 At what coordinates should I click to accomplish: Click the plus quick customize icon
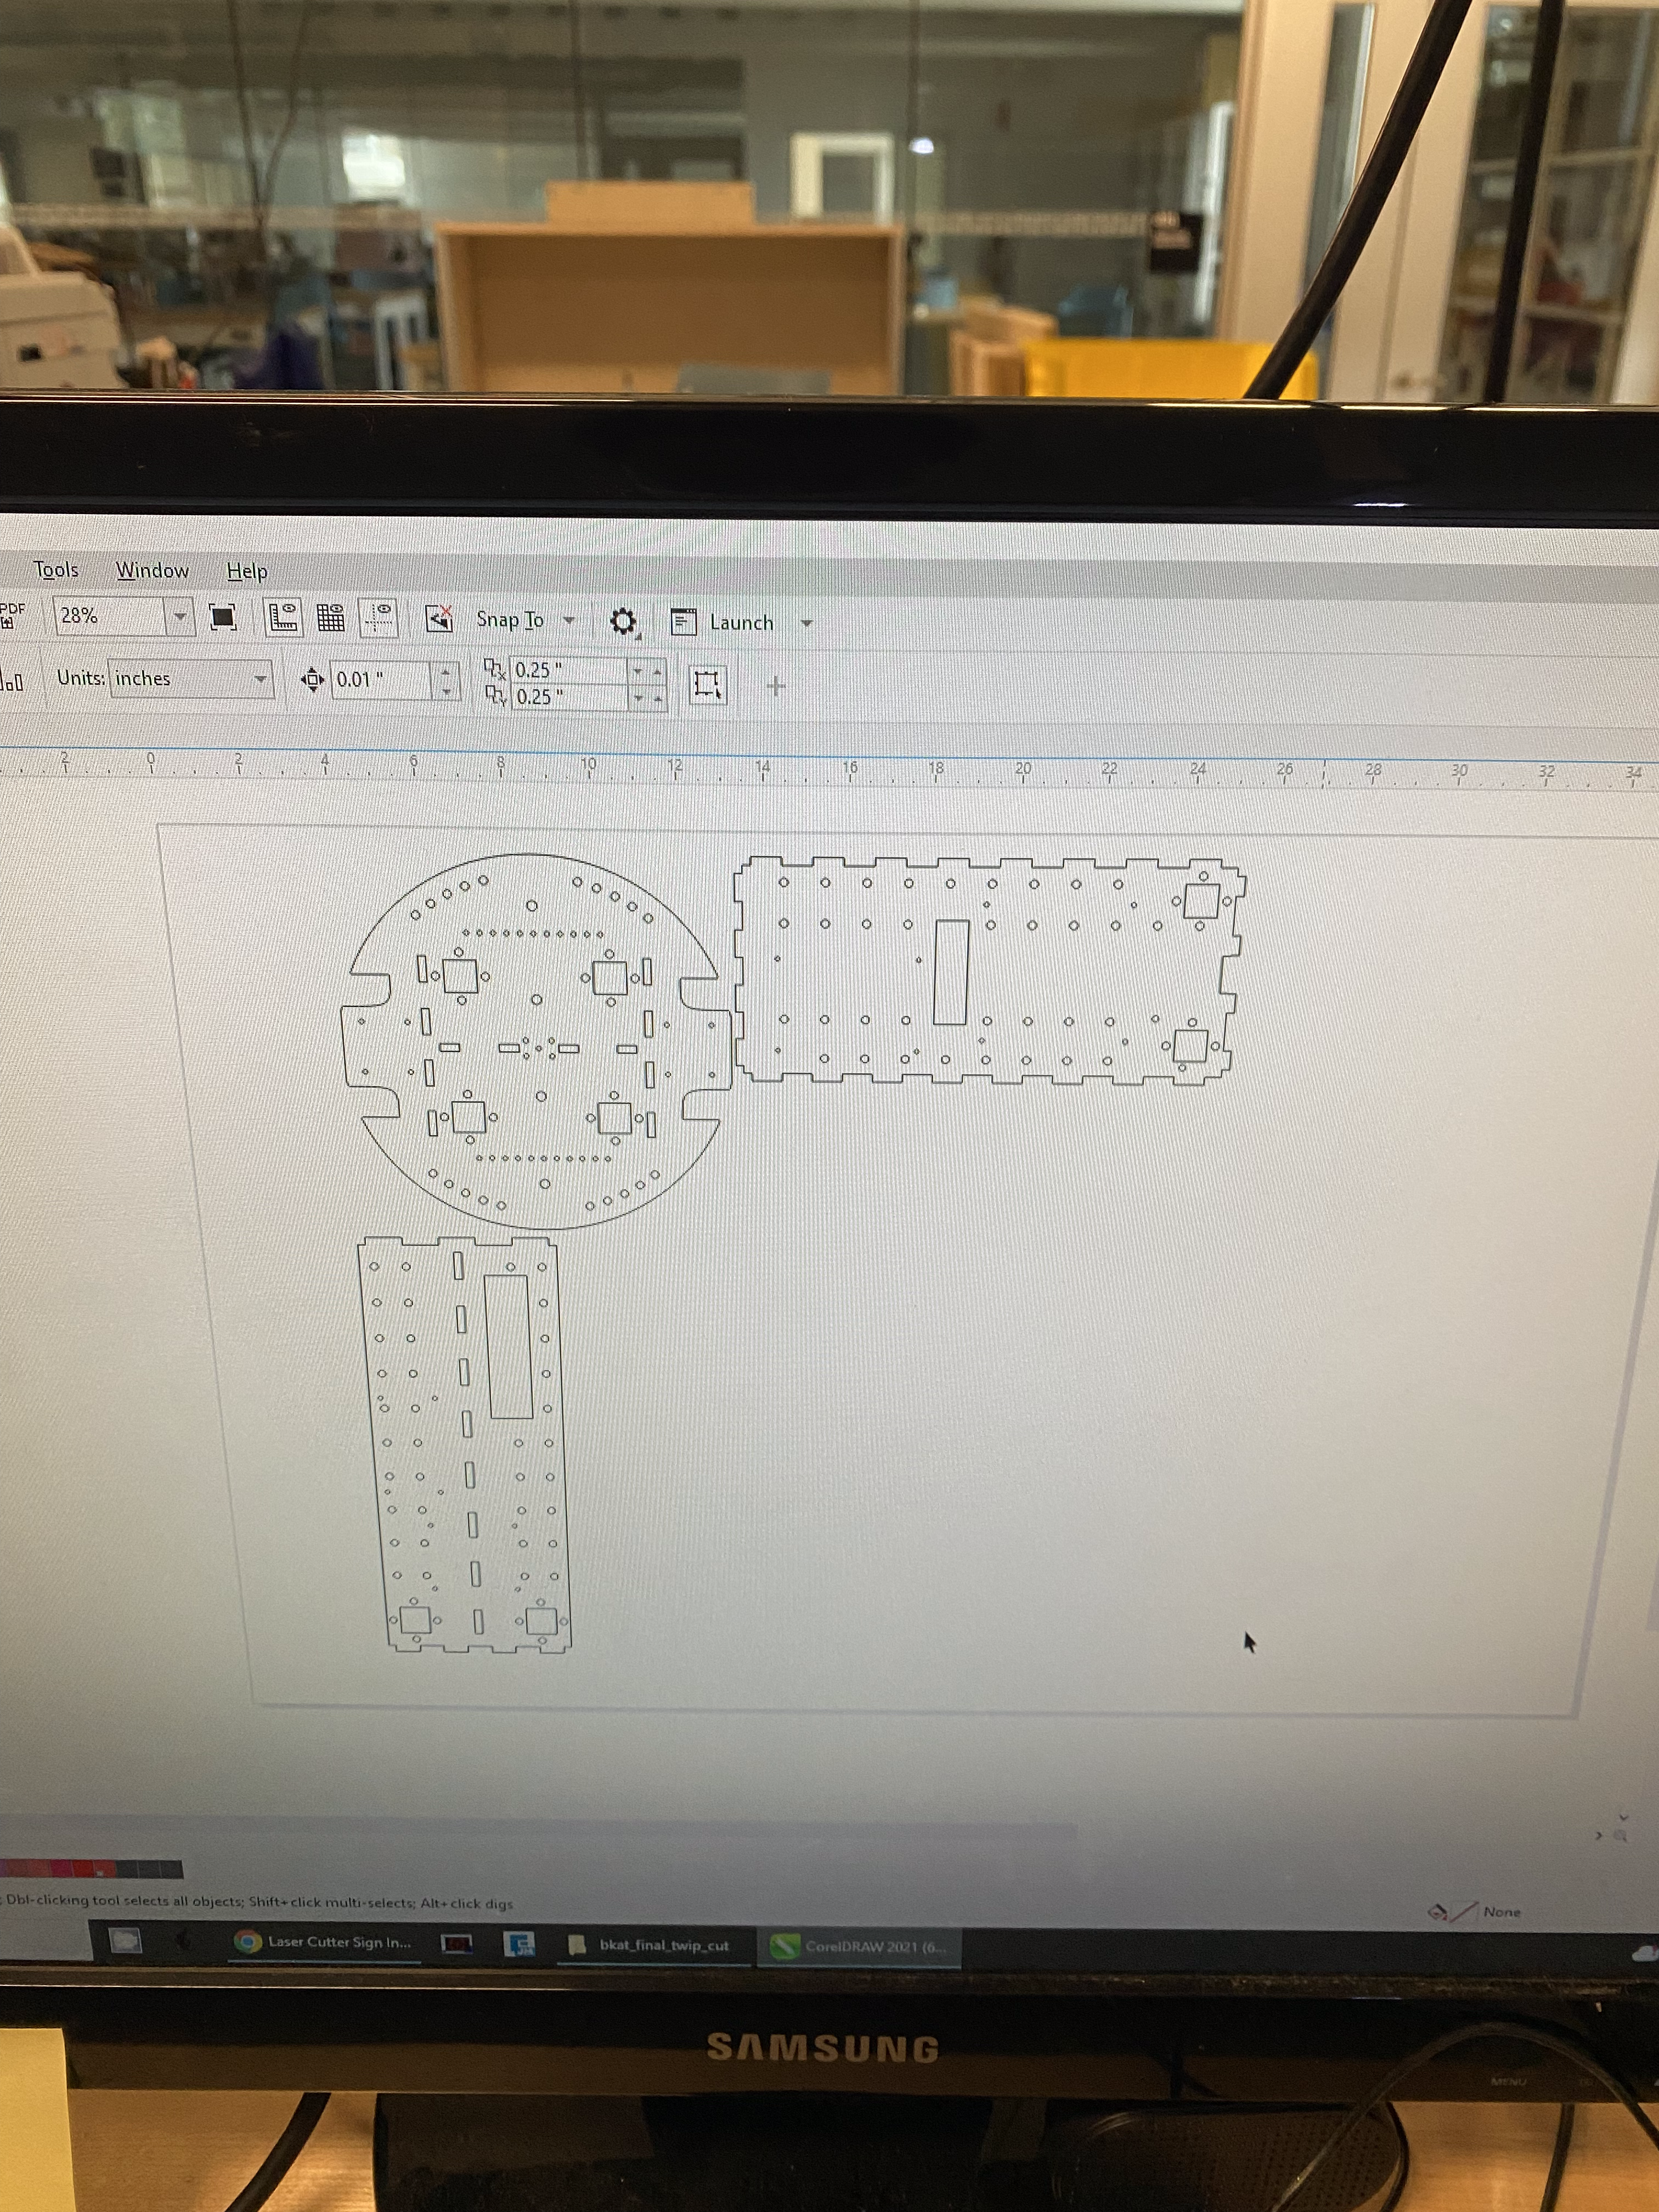(776, 686)
